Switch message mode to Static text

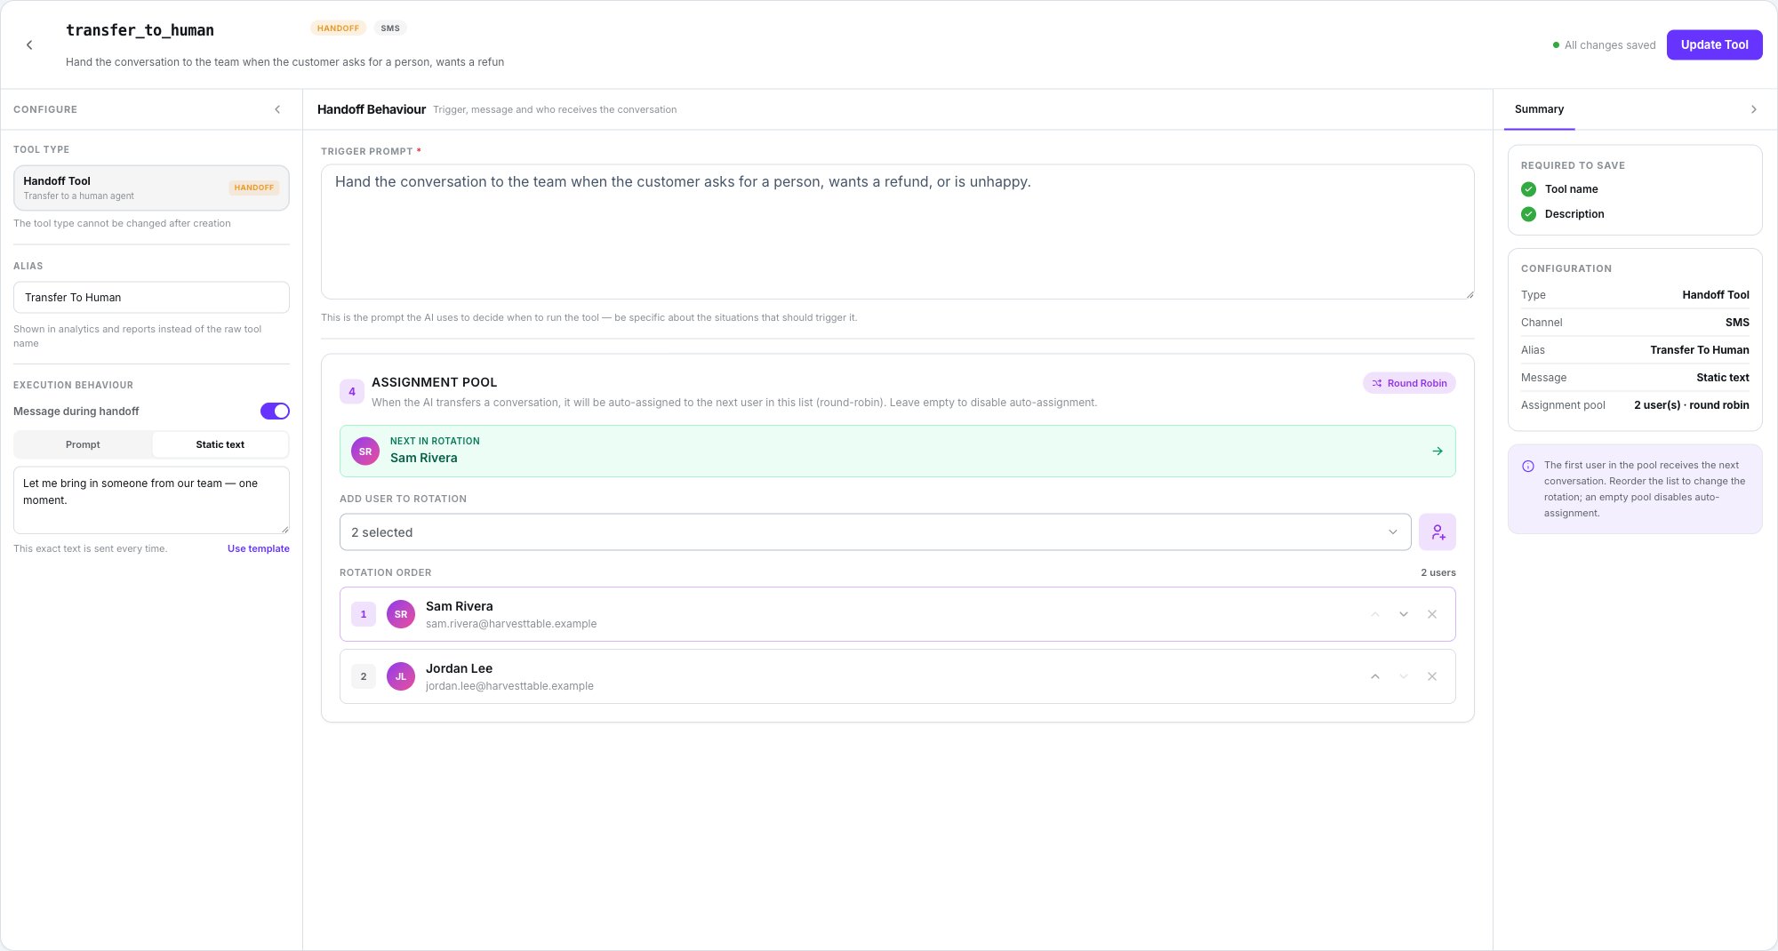[x=220, y=444]
